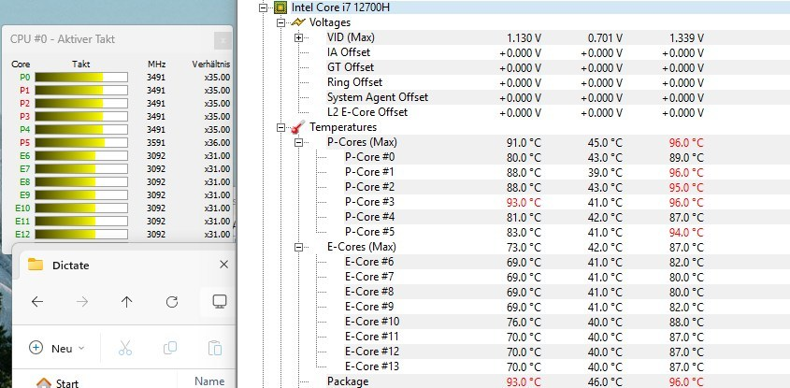Click the P5 core clock bar

click(81, 143)
